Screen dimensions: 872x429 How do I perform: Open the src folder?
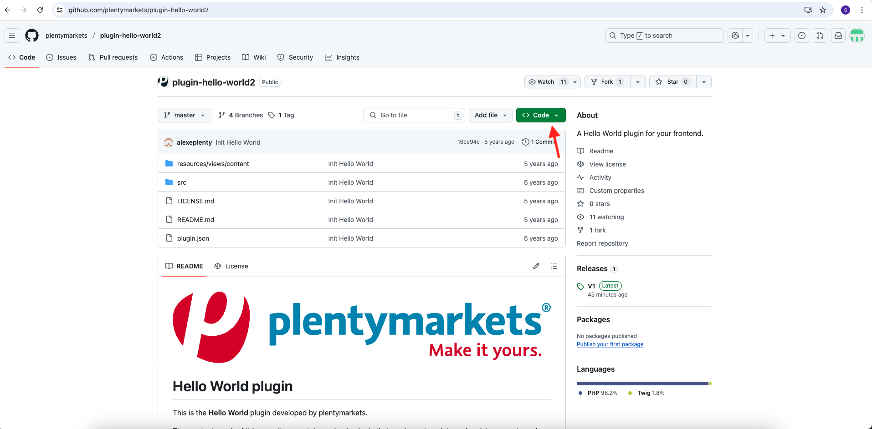coord(182,182)
